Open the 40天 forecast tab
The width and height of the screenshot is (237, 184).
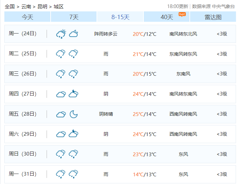(x=167, y=17)
